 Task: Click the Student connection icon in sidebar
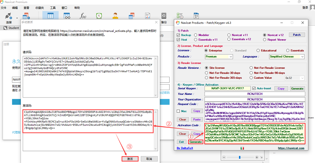pos(5,28)
